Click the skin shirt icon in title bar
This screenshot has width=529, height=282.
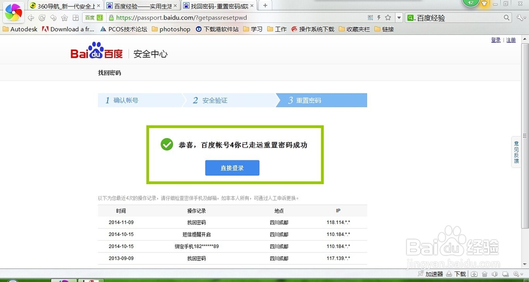click(485, 3)
